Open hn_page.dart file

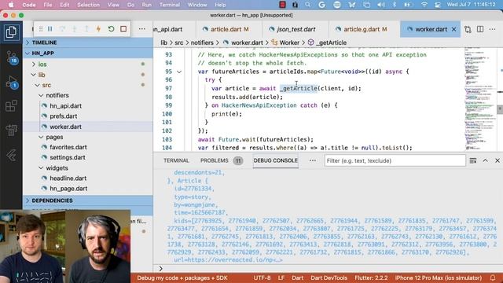pos(68,189)
